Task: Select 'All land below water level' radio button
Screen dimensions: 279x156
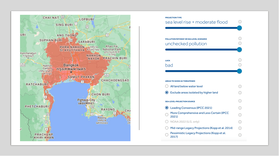Action: [x=167, y=86]
